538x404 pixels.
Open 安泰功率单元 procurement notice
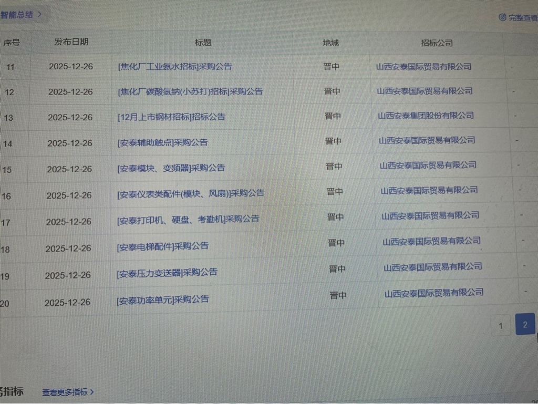tap(162, 300)
